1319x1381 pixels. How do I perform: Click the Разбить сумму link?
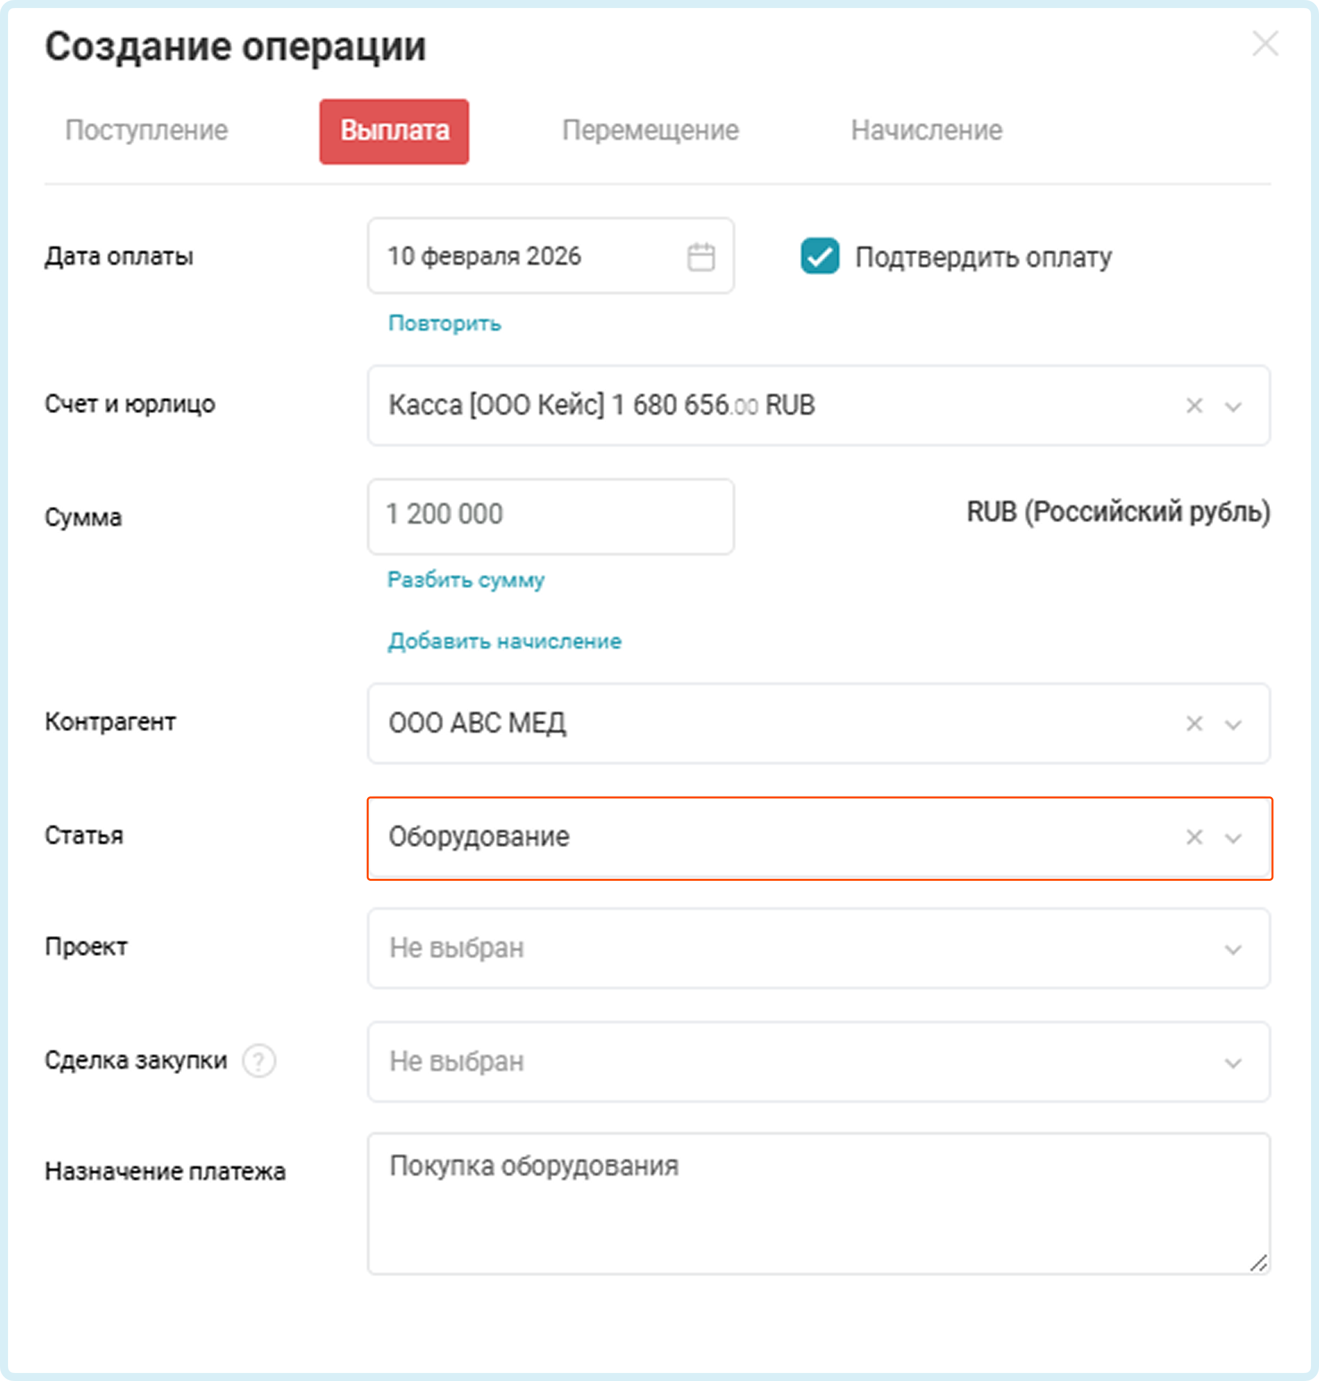(x=466, y=580)
